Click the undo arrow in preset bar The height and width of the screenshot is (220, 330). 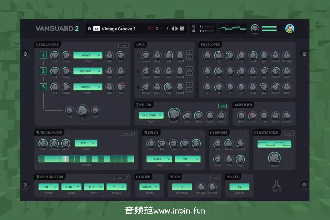click(x=157, y=29)
